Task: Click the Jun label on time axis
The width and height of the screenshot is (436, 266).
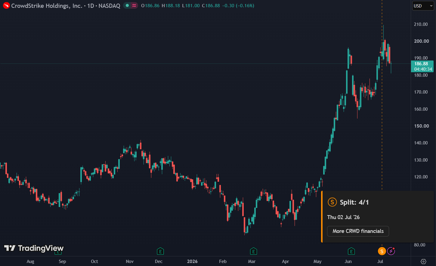Action: pos(348,261)
